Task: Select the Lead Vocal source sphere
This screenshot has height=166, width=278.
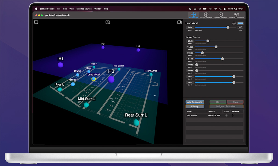Action: (x=94, y=79)
